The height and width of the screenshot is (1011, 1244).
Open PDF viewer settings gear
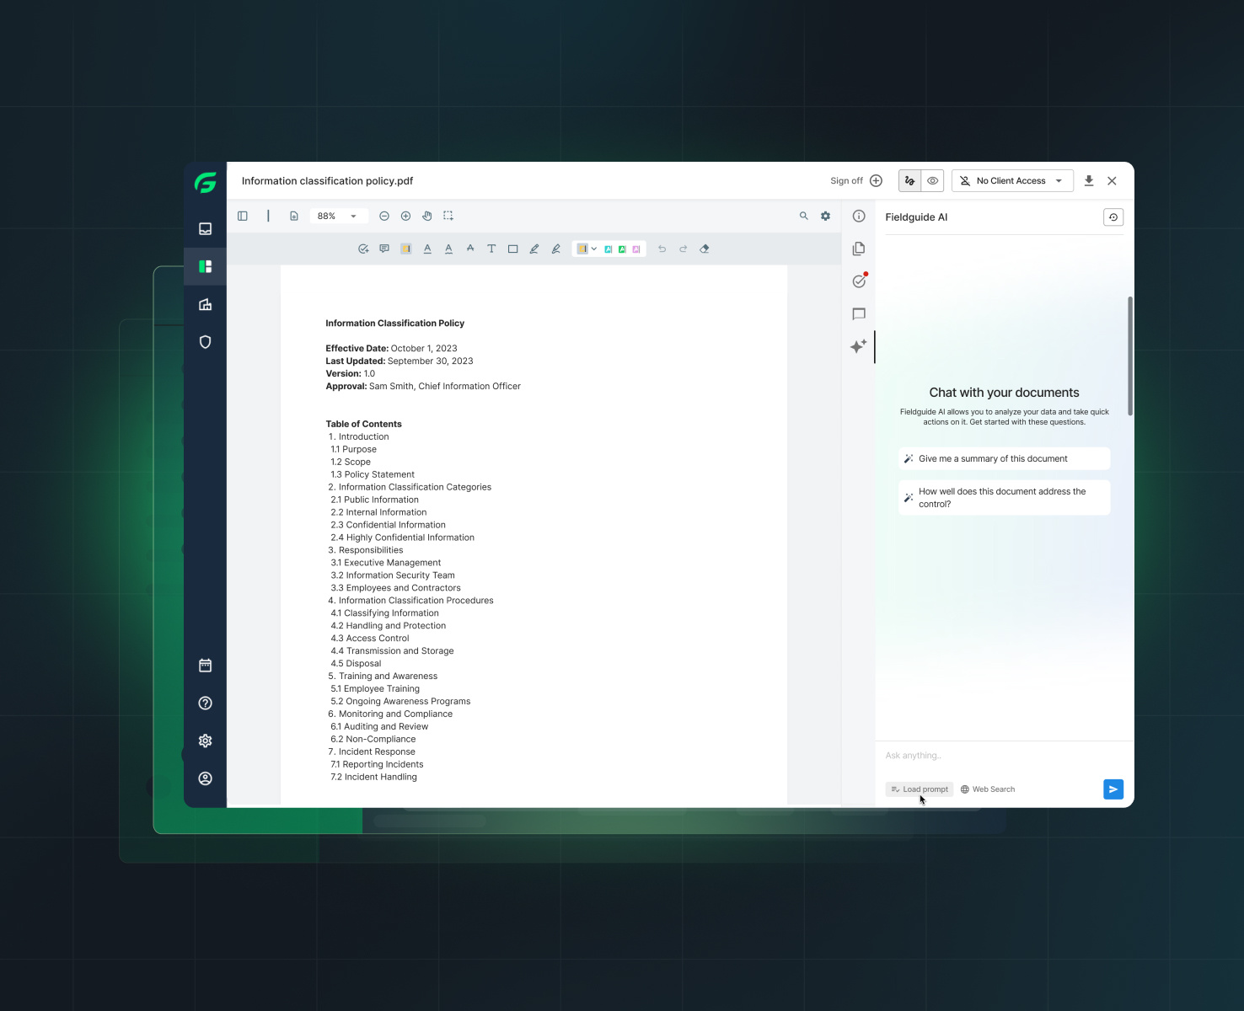tap(826, 216)
